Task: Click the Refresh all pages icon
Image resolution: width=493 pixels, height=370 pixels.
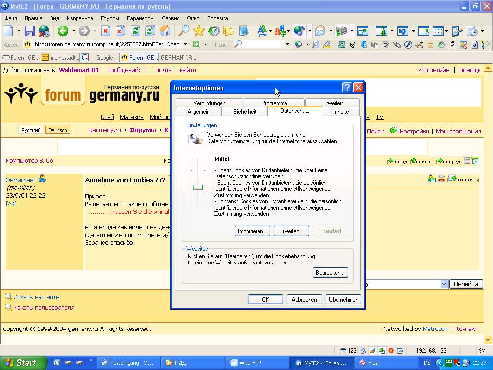Action: [150, 31]
